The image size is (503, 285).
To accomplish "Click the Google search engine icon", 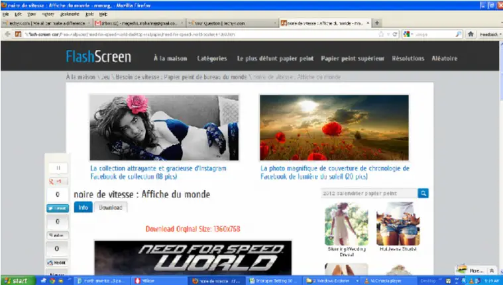I will click(x=407, y=34).
